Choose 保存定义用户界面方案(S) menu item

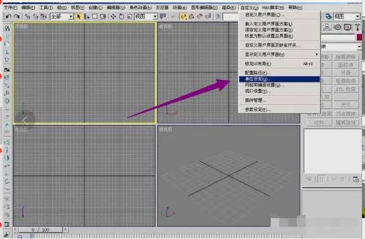(x=279, y=30)
